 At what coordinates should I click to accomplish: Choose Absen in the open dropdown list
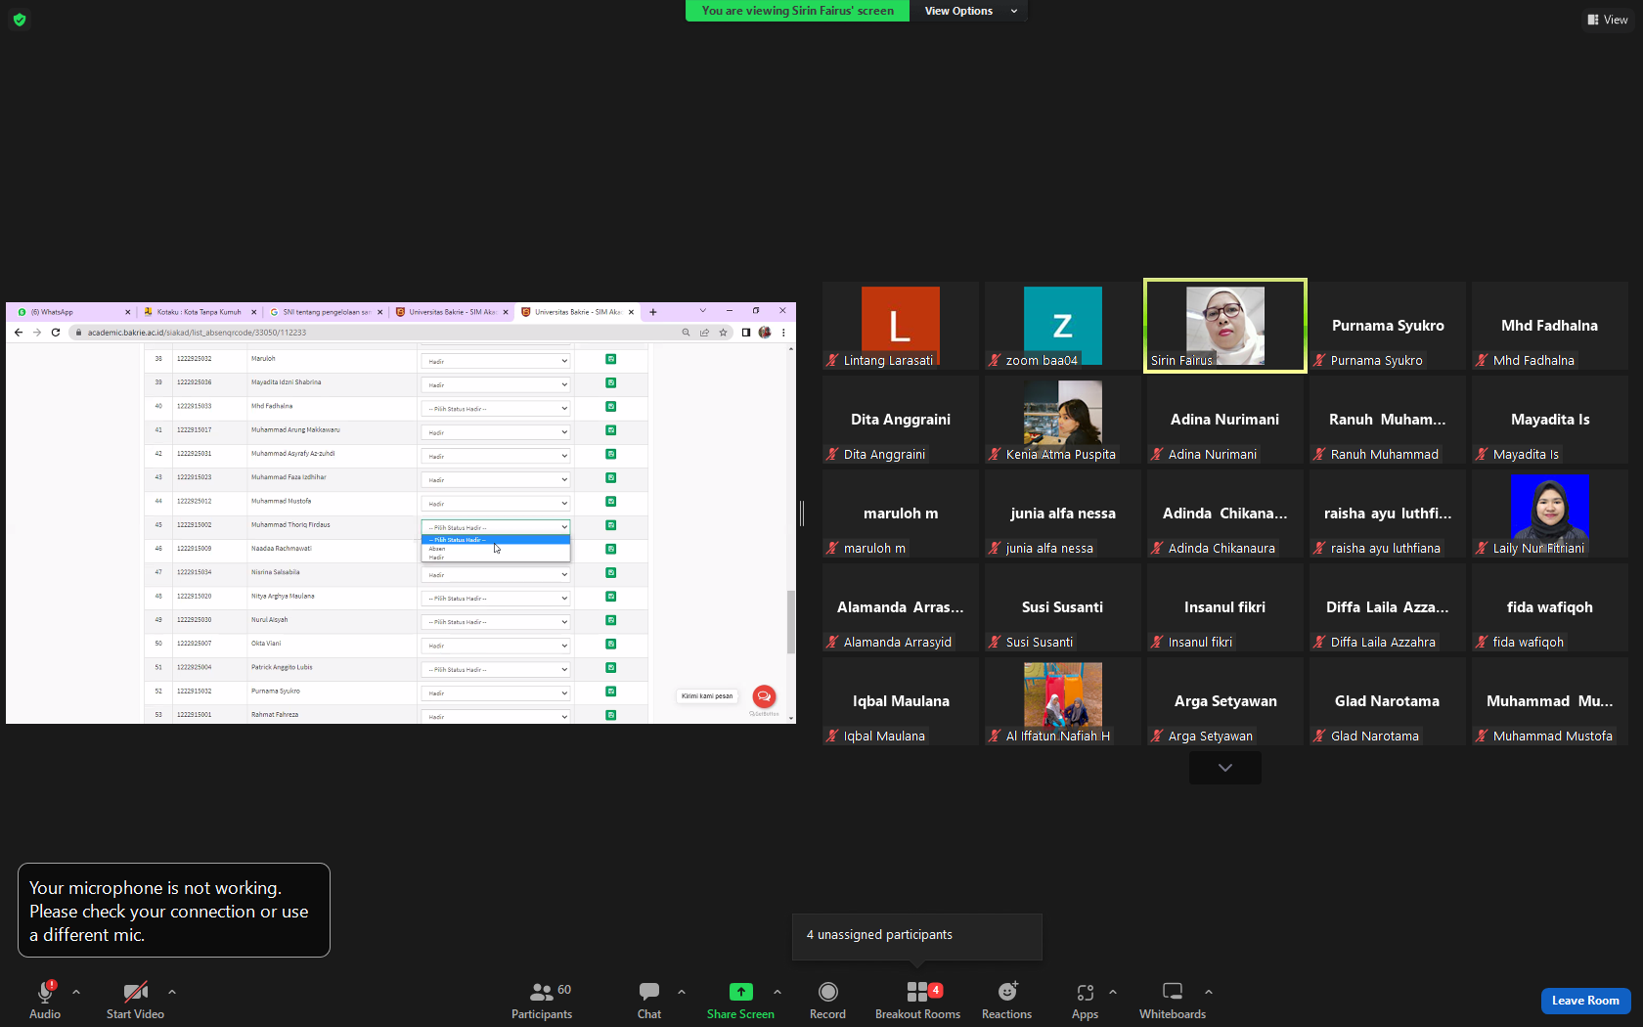(x=495, y=549)
